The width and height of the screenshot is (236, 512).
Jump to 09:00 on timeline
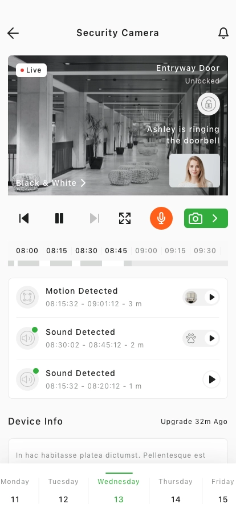coord(147,251)
